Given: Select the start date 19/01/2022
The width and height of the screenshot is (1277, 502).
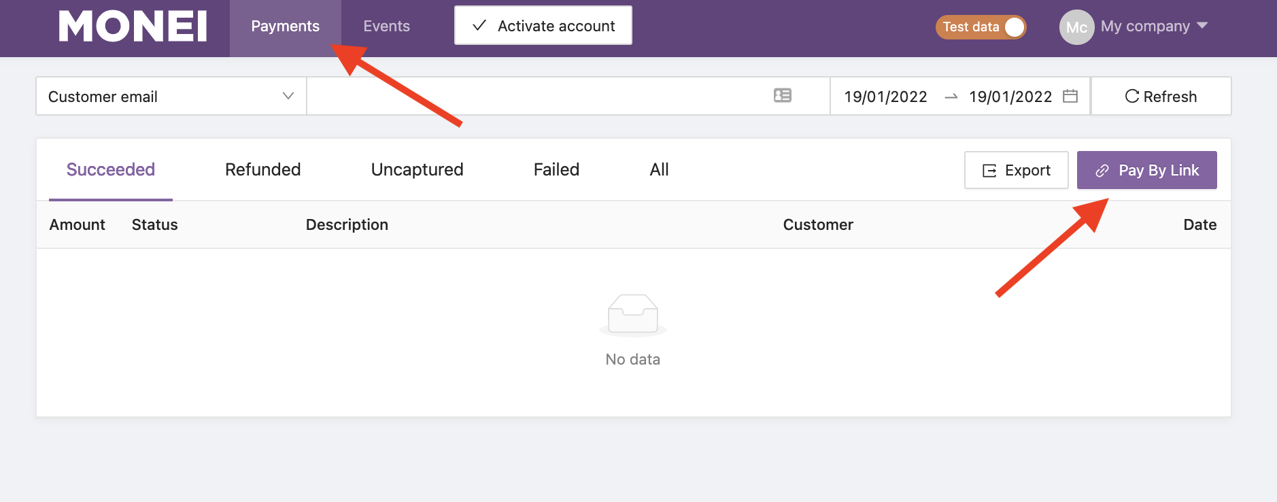Looking at the screenshot, I should coord(885,97).
